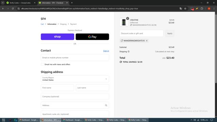217x122 pixels.
Task: Click the Sign in link
Action: [106, 51]
